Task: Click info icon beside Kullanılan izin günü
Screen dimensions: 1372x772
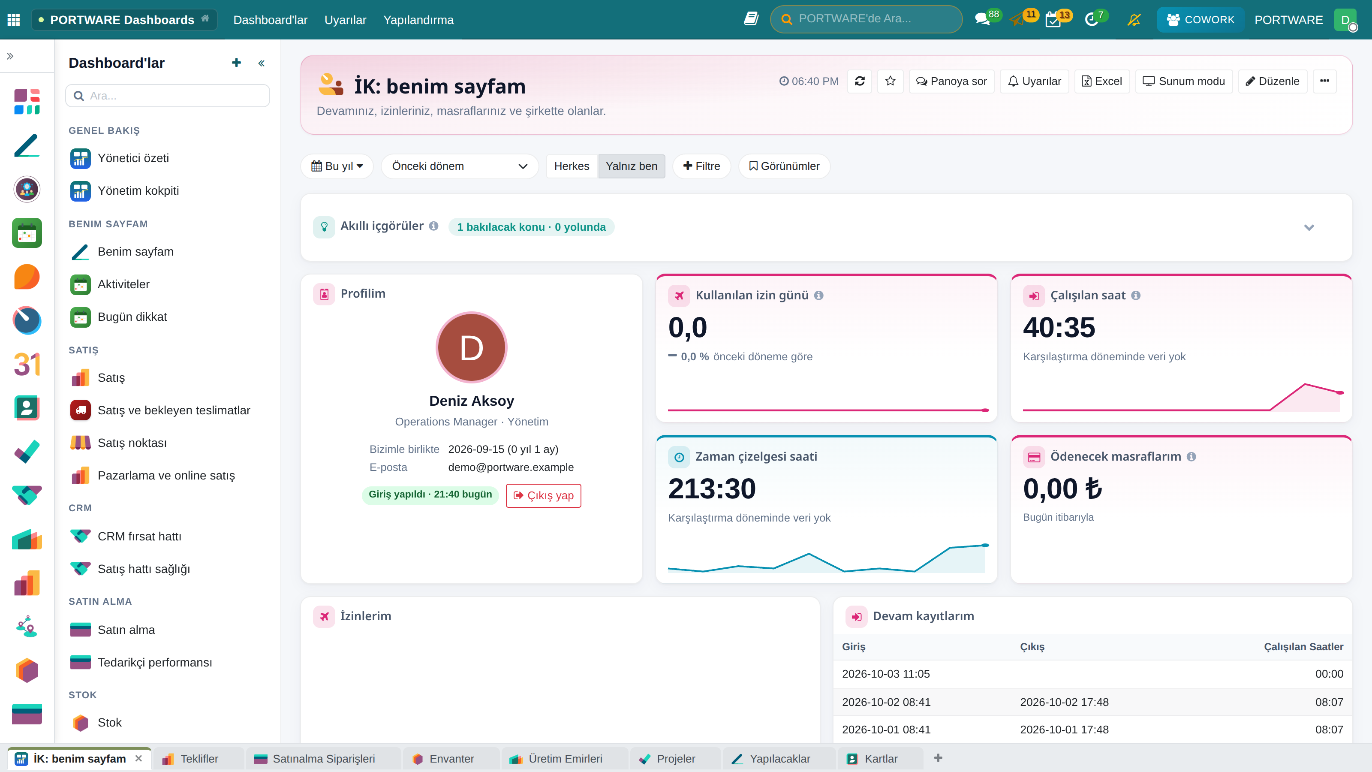Action: pyautogui.click(x=818, y=295)
